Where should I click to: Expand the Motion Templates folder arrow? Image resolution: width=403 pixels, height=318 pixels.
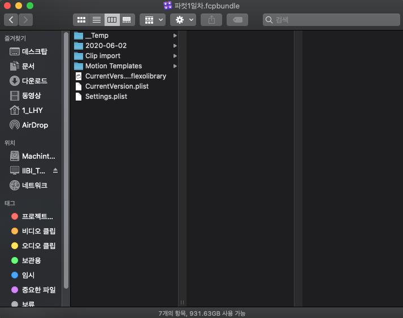175,66
